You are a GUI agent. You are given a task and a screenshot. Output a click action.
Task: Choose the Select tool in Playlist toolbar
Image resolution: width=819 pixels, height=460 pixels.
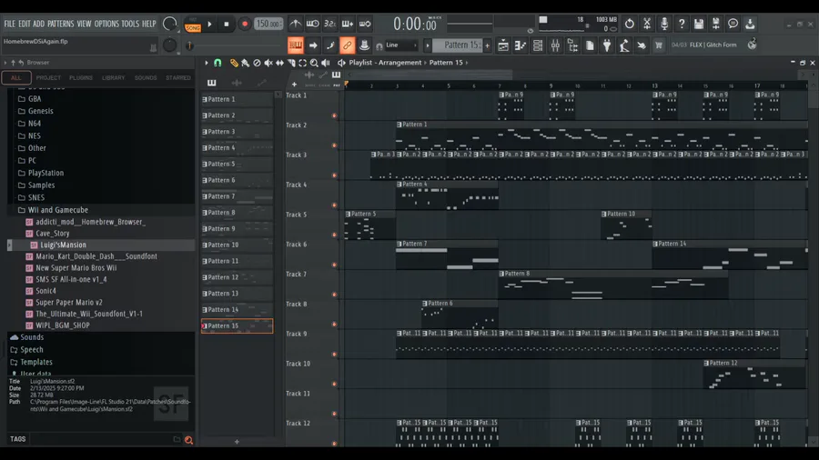click(302, 63)
